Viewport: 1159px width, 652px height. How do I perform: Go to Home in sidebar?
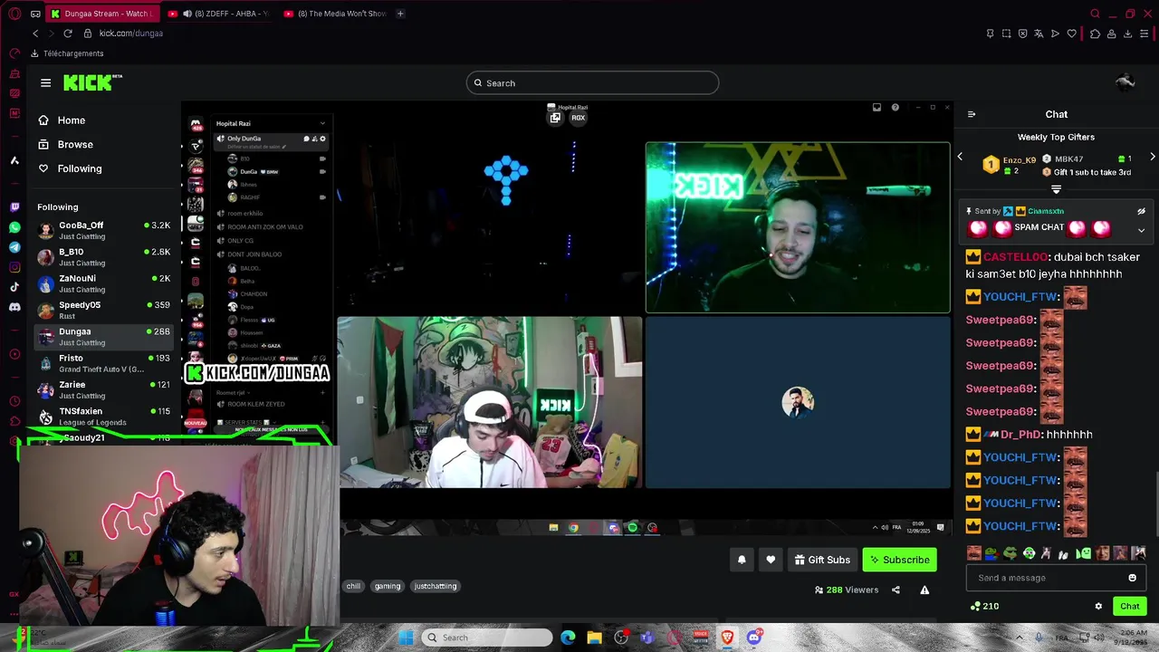[62, 120]
